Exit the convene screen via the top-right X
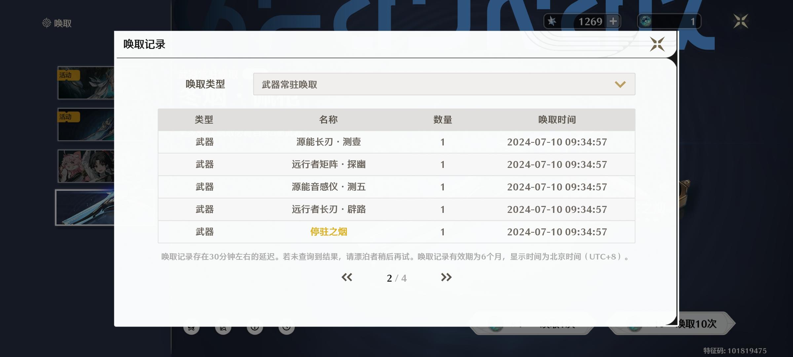 (x=740, y=21)
